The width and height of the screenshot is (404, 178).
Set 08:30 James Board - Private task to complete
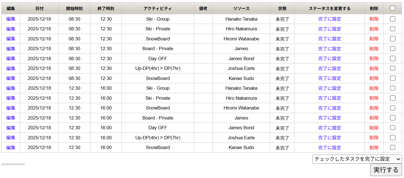329,49
